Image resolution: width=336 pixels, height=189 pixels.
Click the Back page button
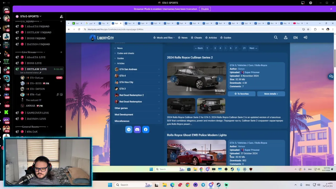click(199, 48)
